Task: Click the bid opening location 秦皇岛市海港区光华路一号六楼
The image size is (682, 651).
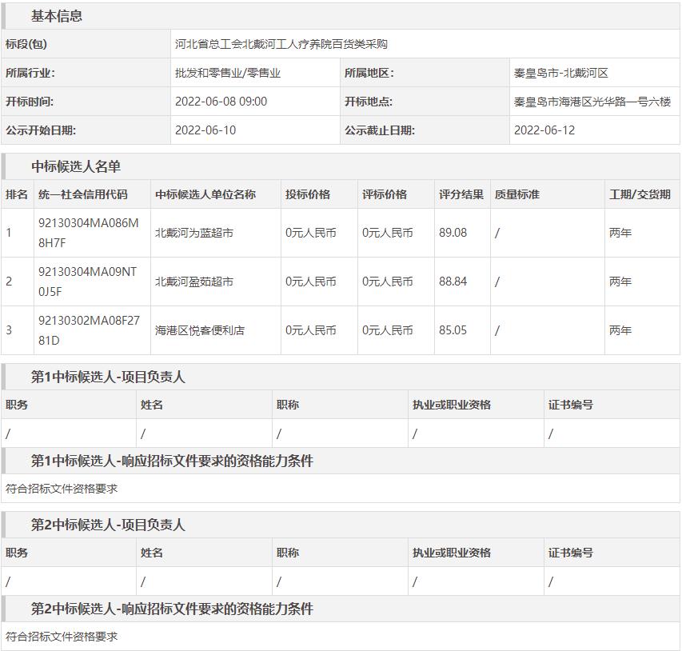Action: pyautogui.click(x=592, y=102)
